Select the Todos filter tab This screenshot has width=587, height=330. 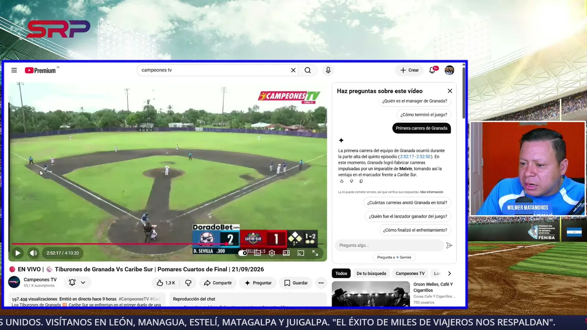[x=341, y=274]
